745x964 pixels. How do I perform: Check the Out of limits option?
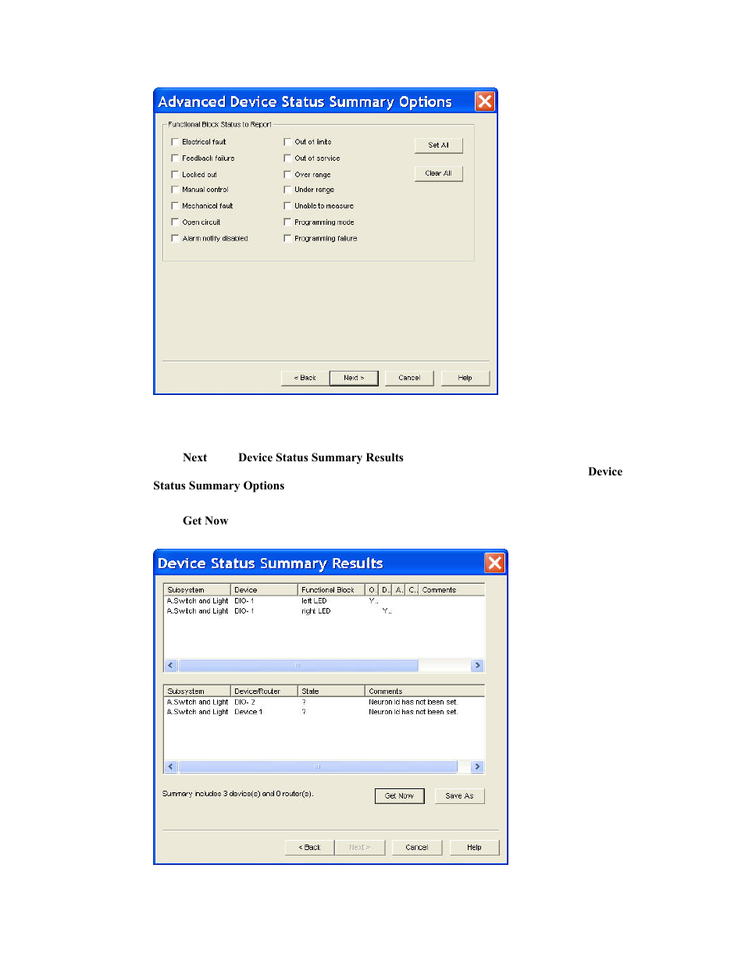tap(287, 142)
